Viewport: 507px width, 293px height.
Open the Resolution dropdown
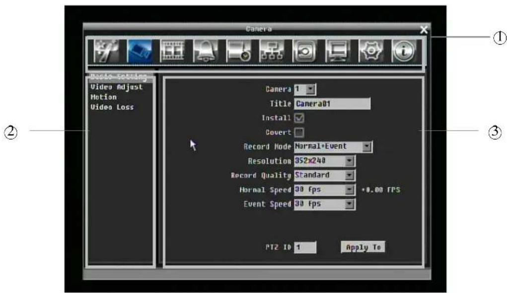pyautogui.click(x=325, y=161)
